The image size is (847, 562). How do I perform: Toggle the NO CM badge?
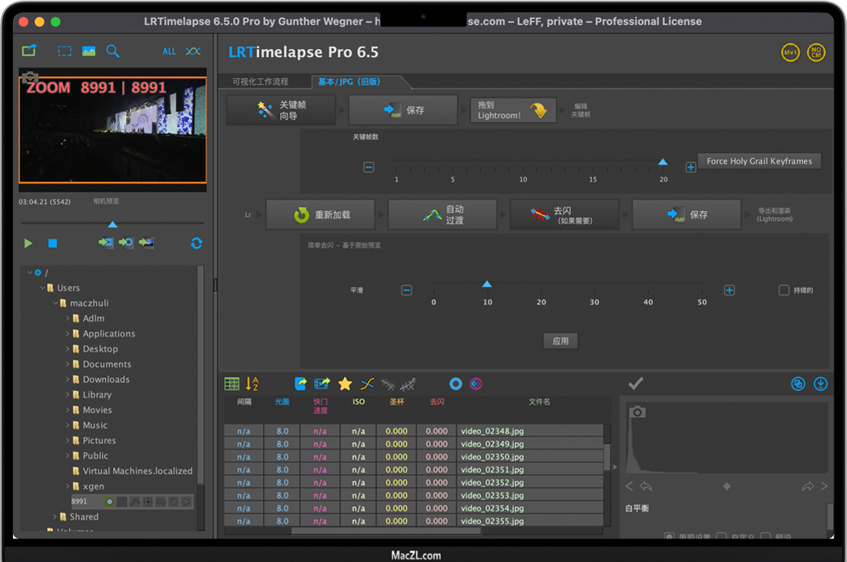point(815,53)
